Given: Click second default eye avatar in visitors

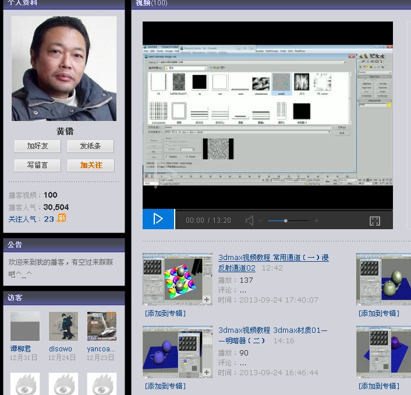Looking at the screenshot, I should pyautogui.click(x=63, y=384).
